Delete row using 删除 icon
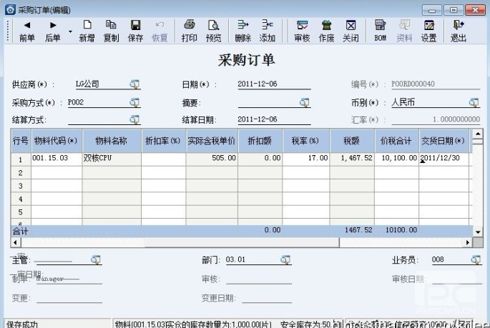The height and width of the screenshot is (328, 490). 242,30
